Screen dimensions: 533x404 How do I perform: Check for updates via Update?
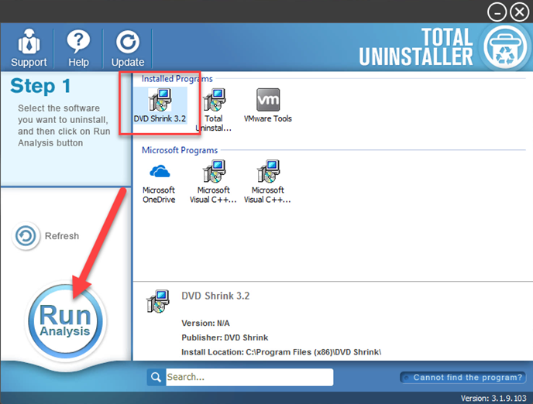pyautogui.click(x=128, y=48)
